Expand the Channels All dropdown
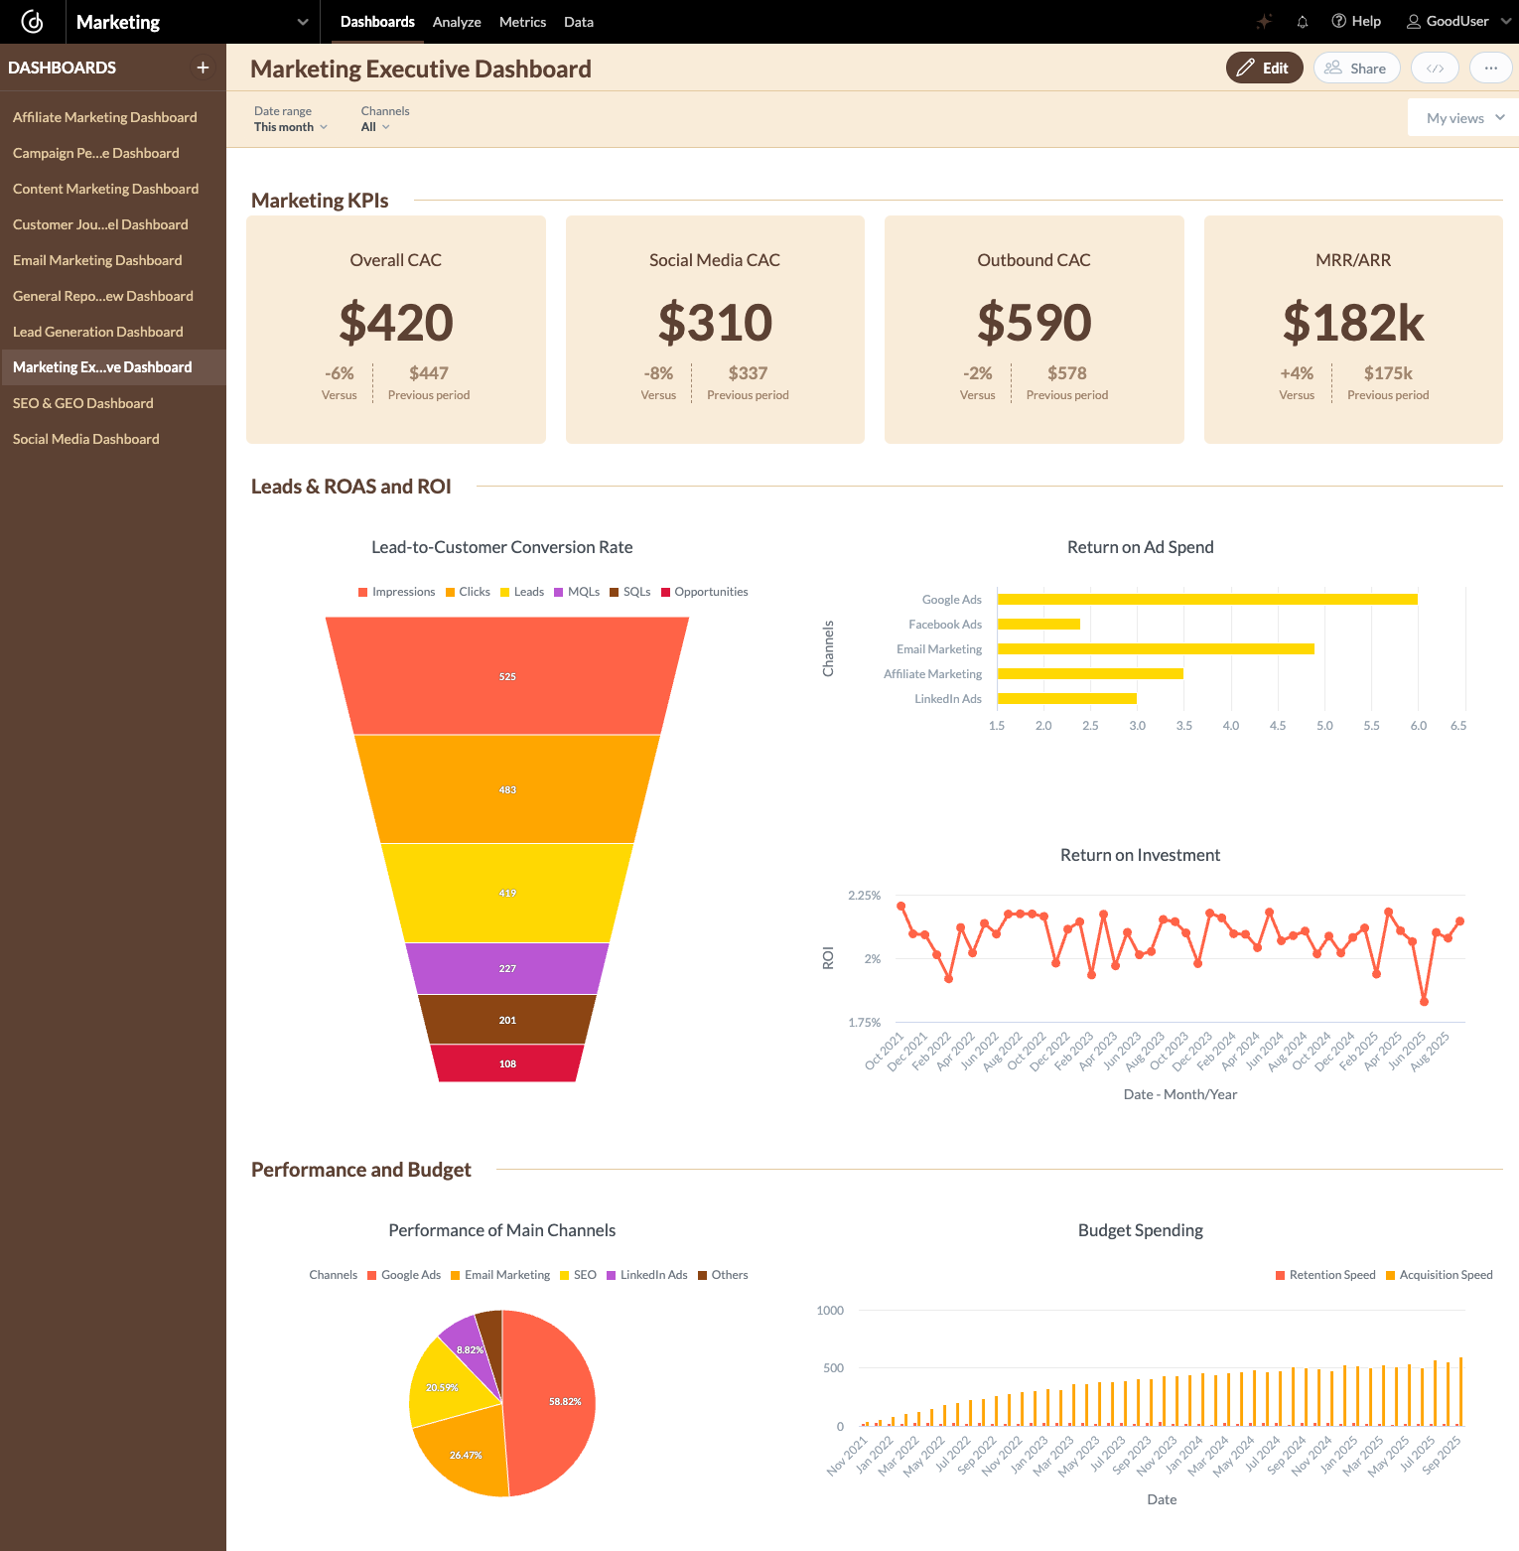 pyautogui.click(x=375, y=126)
